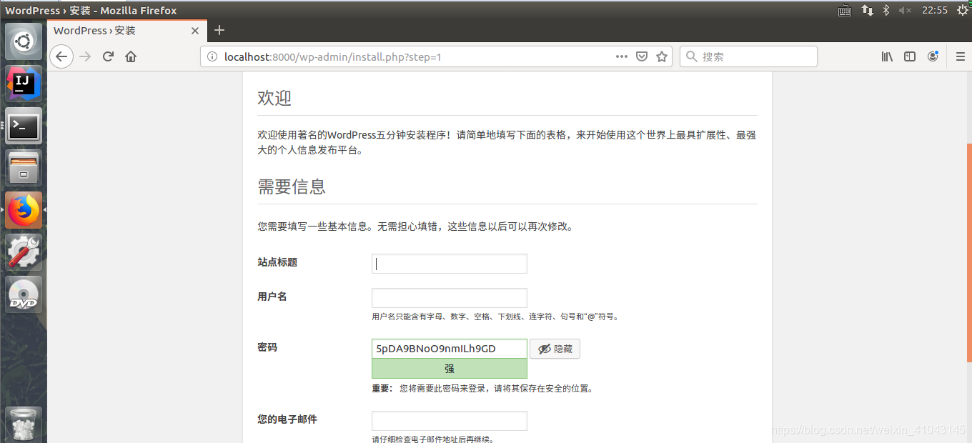The image size is (972, 443).
Task: Click the 需要信息 heading
Action: click(x=292, y=186)
